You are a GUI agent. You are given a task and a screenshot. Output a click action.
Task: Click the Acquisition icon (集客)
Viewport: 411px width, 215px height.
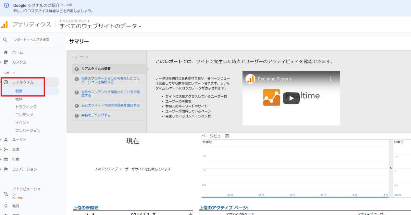click(6, 149)
